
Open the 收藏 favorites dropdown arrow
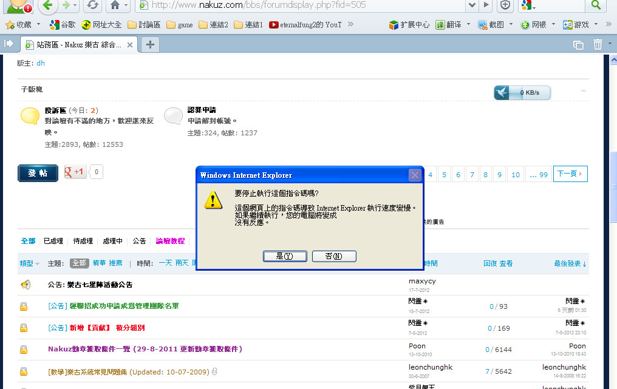(39, 25)
